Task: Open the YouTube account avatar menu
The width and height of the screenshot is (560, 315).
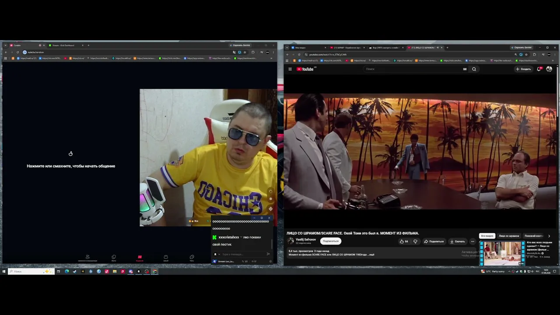Action: coord(549,69)
